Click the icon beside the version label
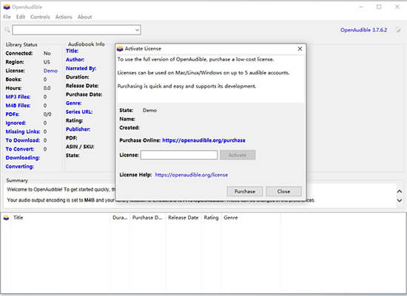The image size is (407, 296). 398,30
